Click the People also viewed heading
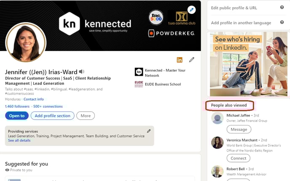 [229, 105]
